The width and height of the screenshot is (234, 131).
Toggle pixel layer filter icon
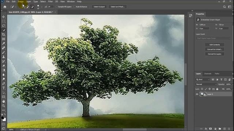pyautogui.click(x=213, y=79)
